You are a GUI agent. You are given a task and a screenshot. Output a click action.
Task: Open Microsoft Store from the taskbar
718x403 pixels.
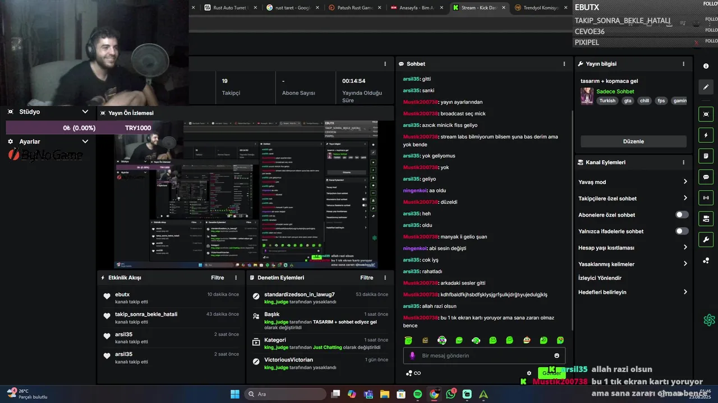(401, 394)
